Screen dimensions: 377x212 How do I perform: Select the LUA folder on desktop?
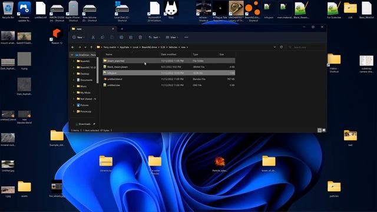[350, 10]
